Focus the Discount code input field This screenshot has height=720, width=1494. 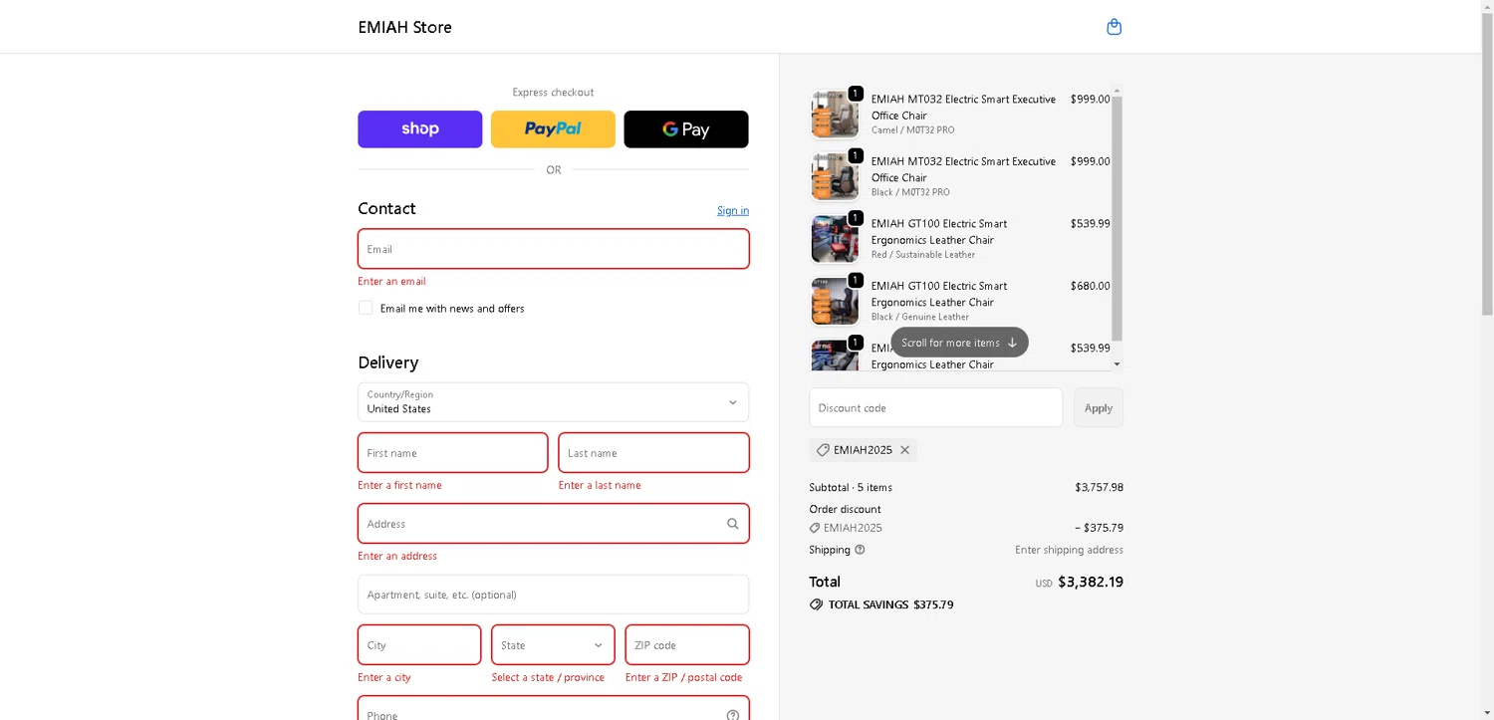(x=935, y=408)
